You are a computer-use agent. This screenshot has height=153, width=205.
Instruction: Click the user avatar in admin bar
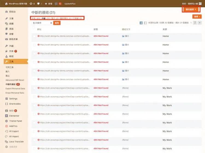tap(200, 4)
